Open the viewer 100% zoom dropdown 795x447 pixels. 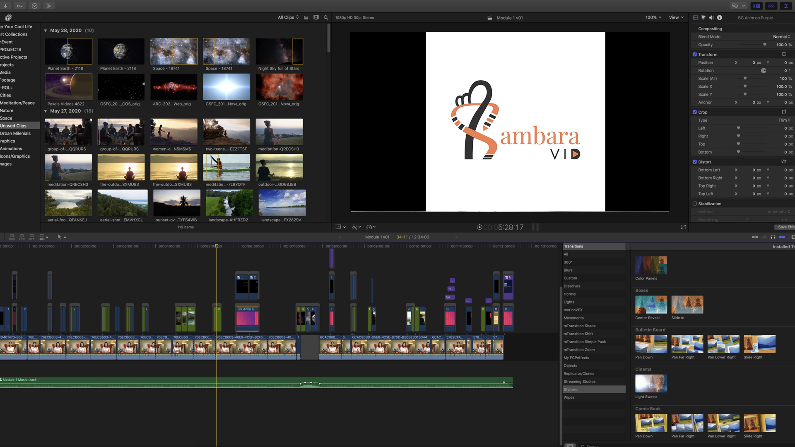[x=653, y=17]
